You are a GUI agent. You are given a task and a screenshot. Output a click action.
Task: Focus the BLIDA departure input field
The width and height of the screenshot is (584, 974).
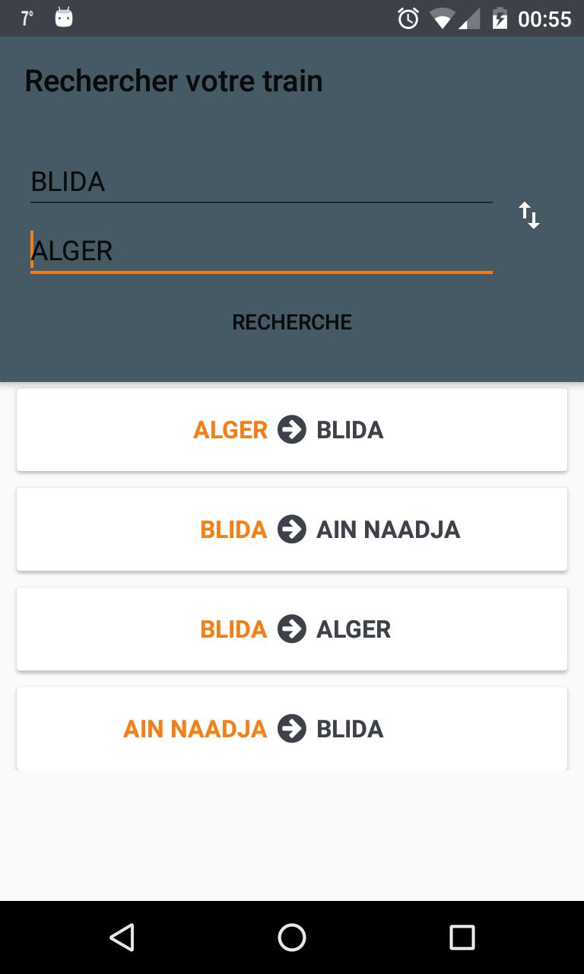point(261,182)
